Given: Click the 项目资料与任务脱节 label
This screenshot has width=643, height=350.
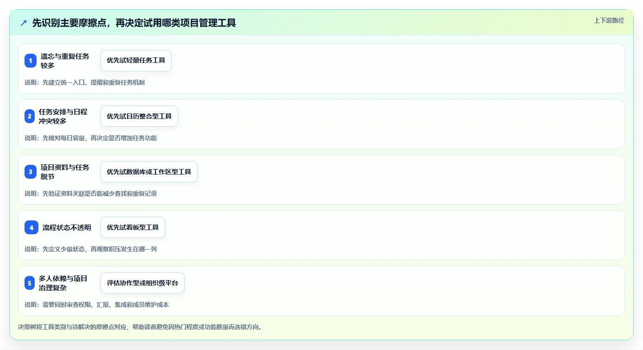Looking at the screenshot, I should [x=65, y=172].
